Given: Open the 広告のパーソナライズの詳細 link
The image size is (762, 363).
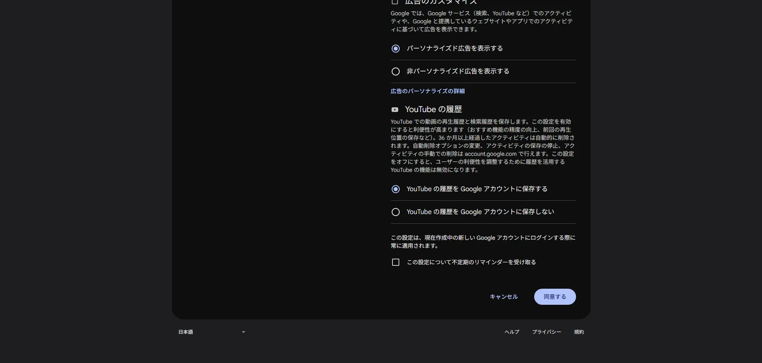Looking at the screenshot, I should [x=427, y=91].
